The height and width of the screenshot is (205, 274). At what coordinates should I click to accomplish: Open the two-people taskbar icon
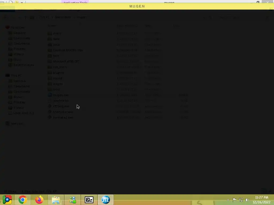click(73, 200)
